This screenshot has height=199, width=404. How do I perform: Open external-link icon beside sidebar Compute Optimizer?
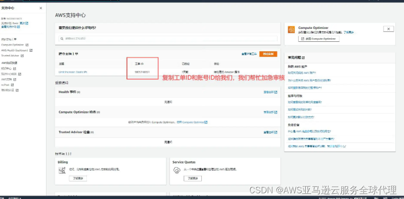27,45
